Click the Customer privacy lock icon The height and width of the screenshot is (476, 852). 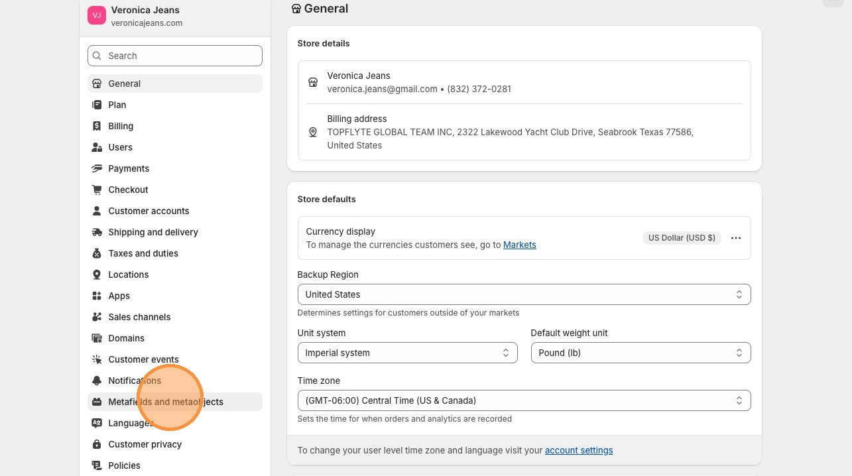pyautogui.click(x=97, y=444)
